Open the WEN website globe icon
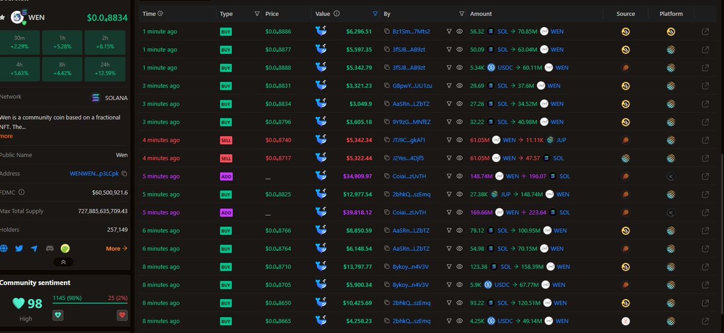The height and width of the screenshot is (333, 724). coord(4,248)
